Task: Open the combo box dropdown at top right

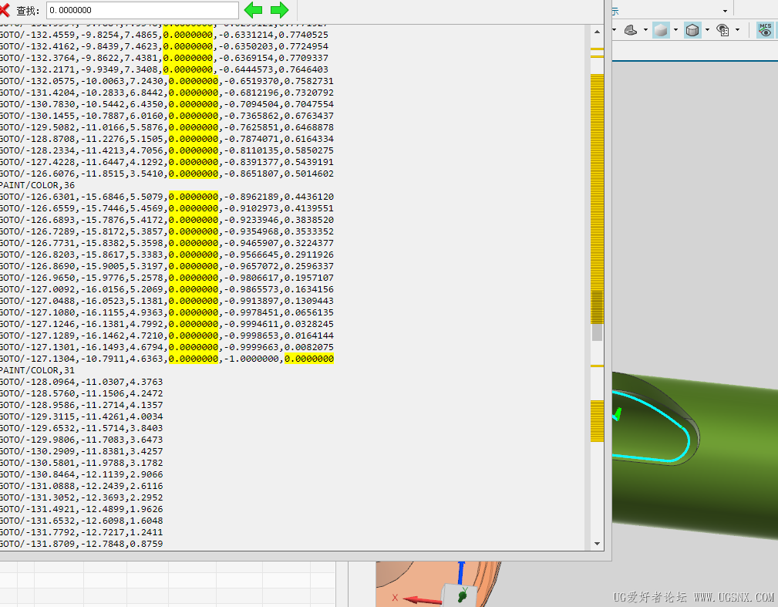Action: [x=725, y=11]
